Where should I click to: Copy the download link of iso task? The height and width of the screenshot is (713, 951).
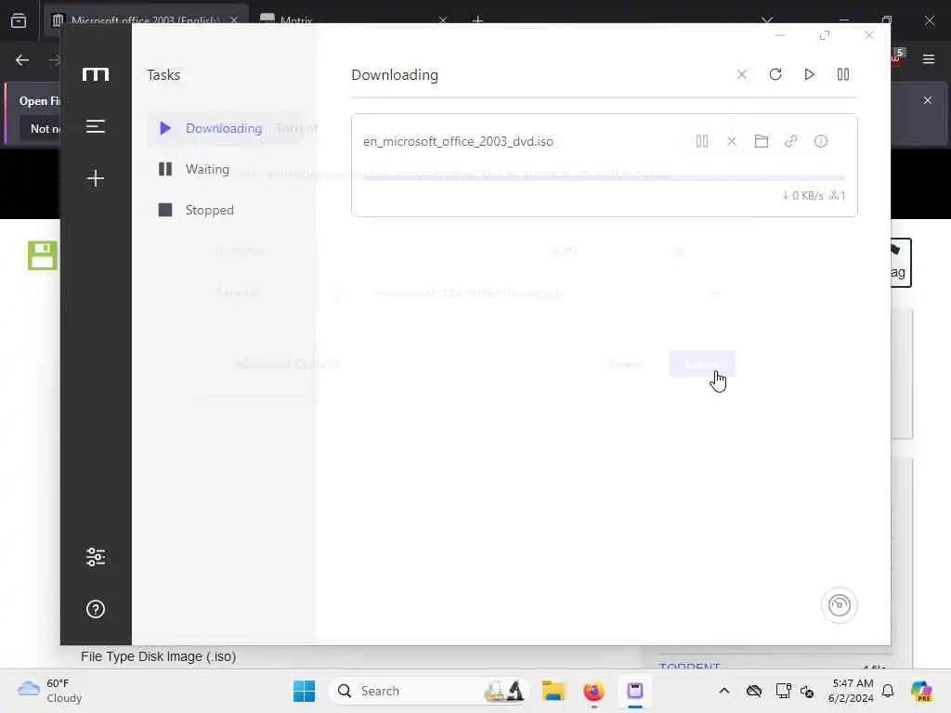(x=791, y=141)
